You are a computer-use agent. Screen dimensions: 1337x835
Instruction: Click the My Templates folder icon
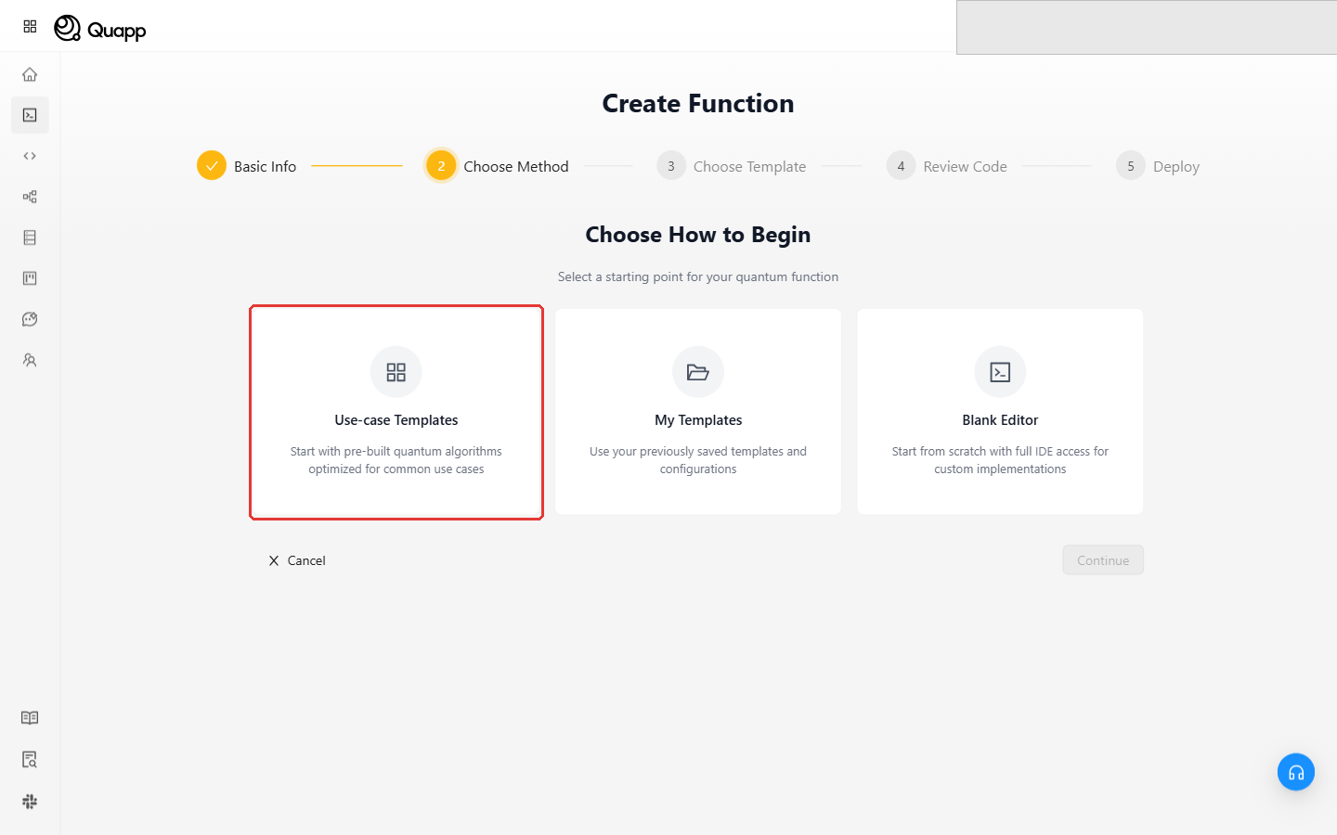698,372
